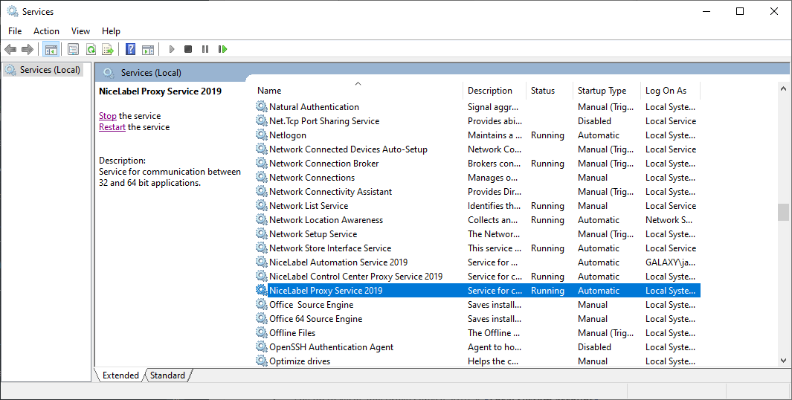Select the OpenSSH Authentication Agent service

pyautogui.click(x=331, y=347)
